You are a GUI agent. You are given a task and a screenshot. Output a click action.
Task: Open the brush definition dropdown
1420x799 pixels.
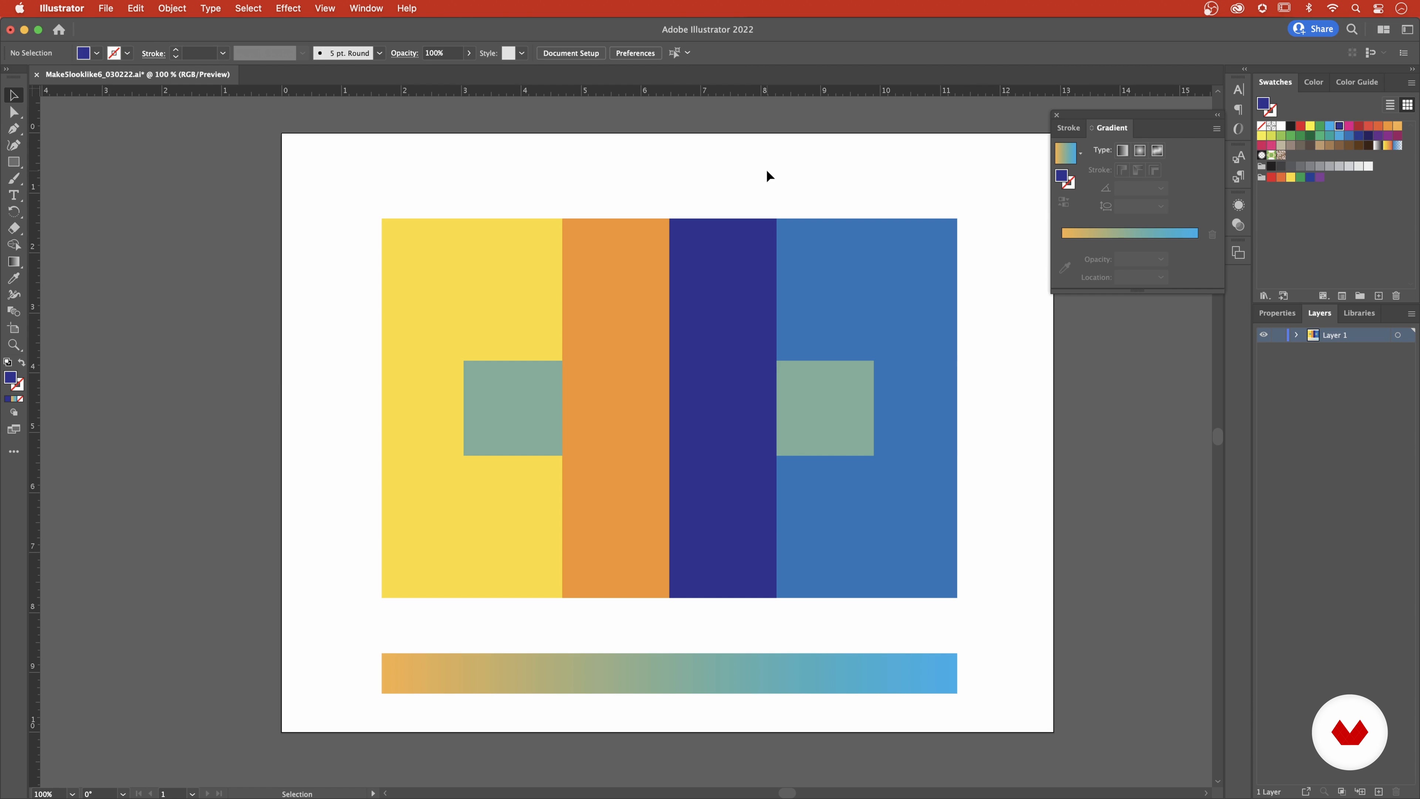pos(380,53)
